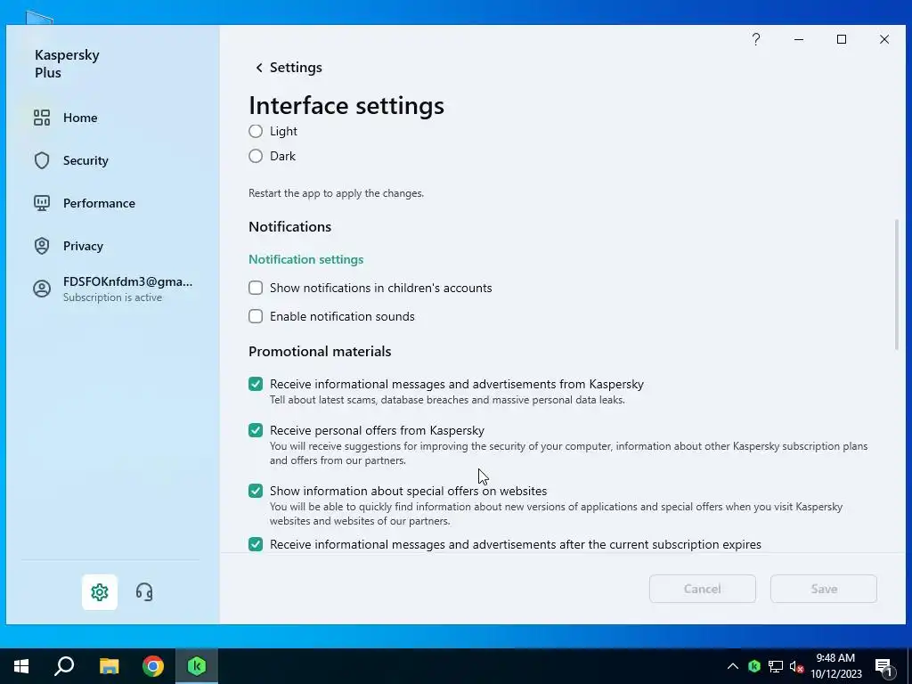Go back using the Settings chevron arrow
Image resolution: width=912 pixels, height=684 pixels.
pyautogui.click(x=259, y=68)
